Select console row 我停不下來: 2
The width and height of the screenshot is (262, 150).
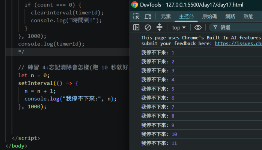coord(202,61)
